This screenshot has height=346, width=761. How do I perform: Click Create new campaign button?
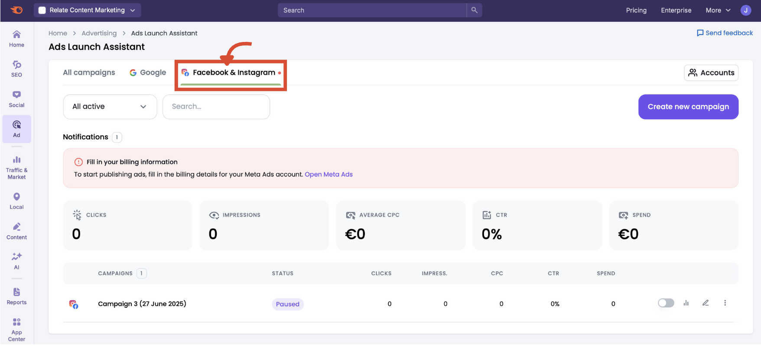click(x=688, y=107)
